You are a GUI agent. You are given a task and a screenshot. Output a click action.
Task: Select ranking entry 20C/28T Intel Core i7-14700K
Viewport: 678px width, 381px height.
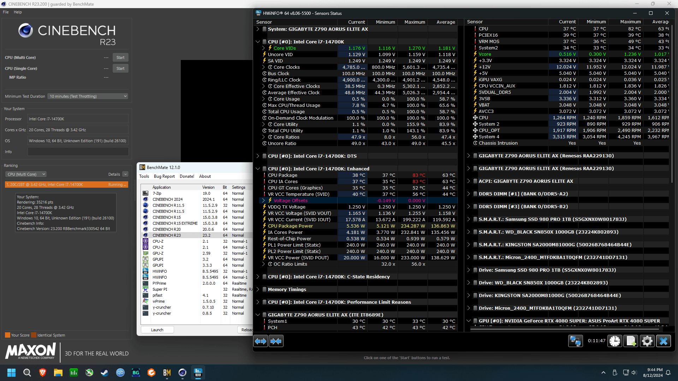pyautogui.click(x=66, y=185)
